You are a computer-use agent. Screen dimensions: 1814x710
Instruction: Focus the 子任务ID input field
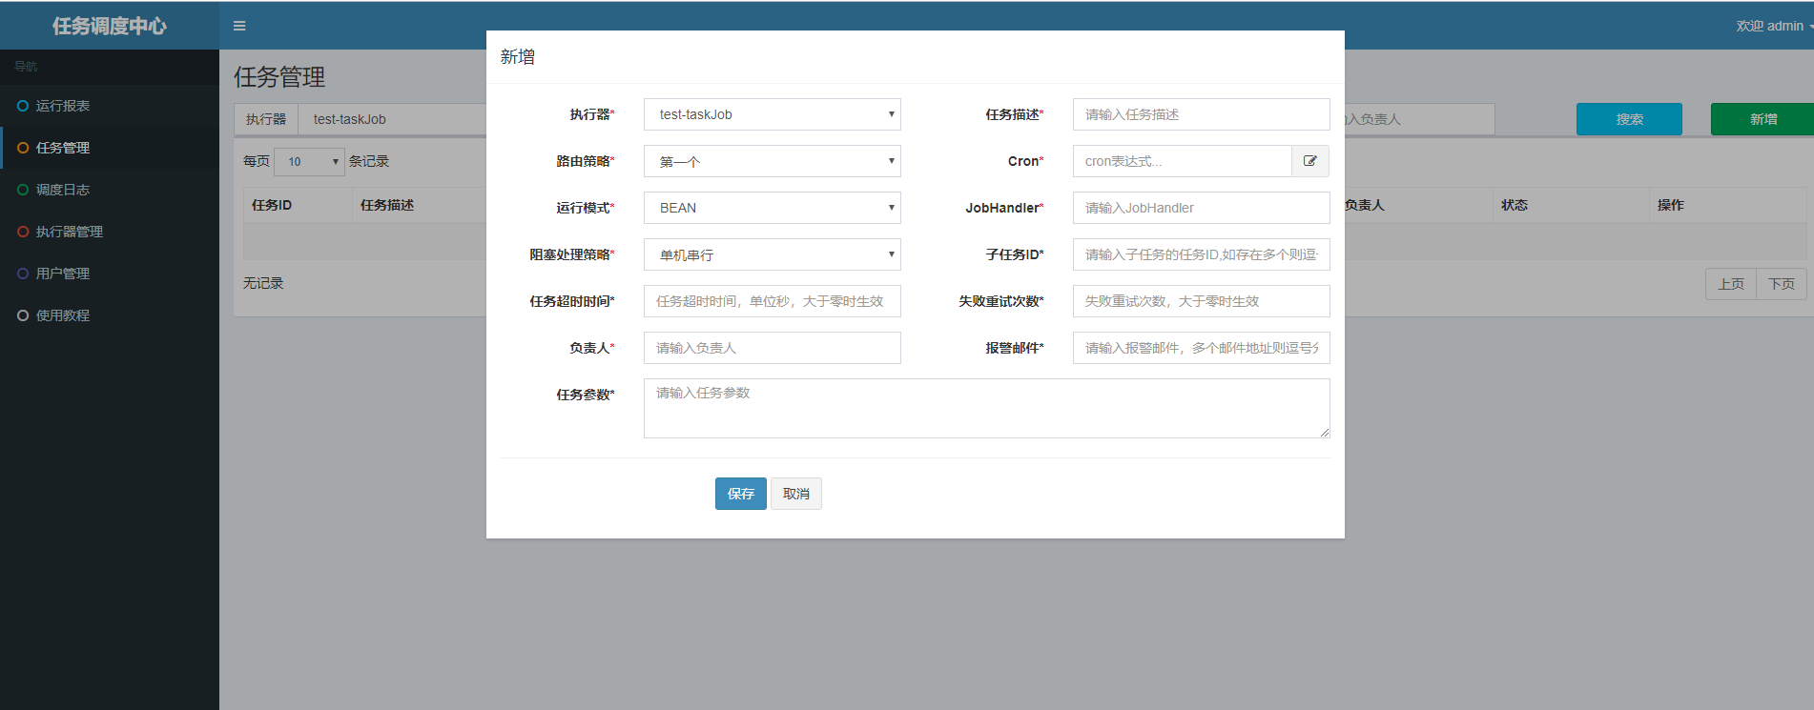1202,254
